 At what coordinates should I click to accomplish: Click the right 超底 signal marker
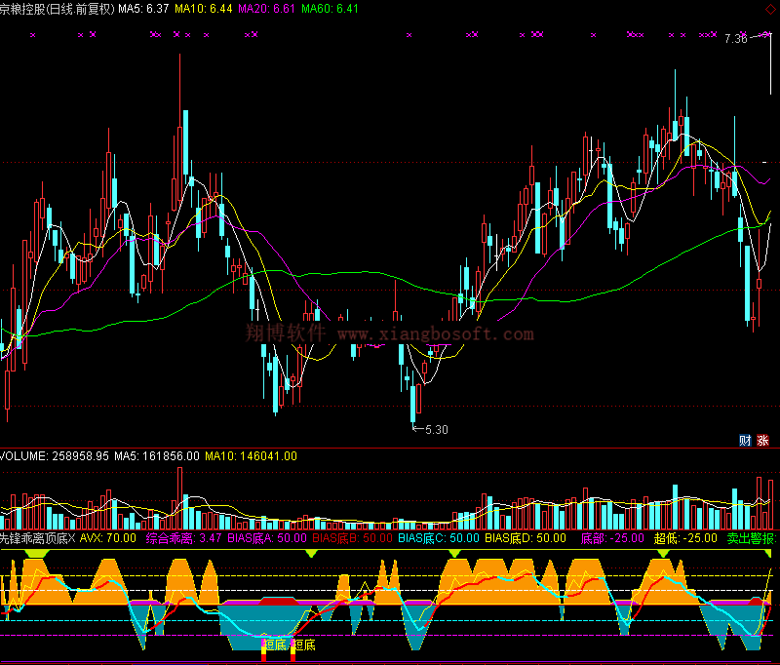303,645
